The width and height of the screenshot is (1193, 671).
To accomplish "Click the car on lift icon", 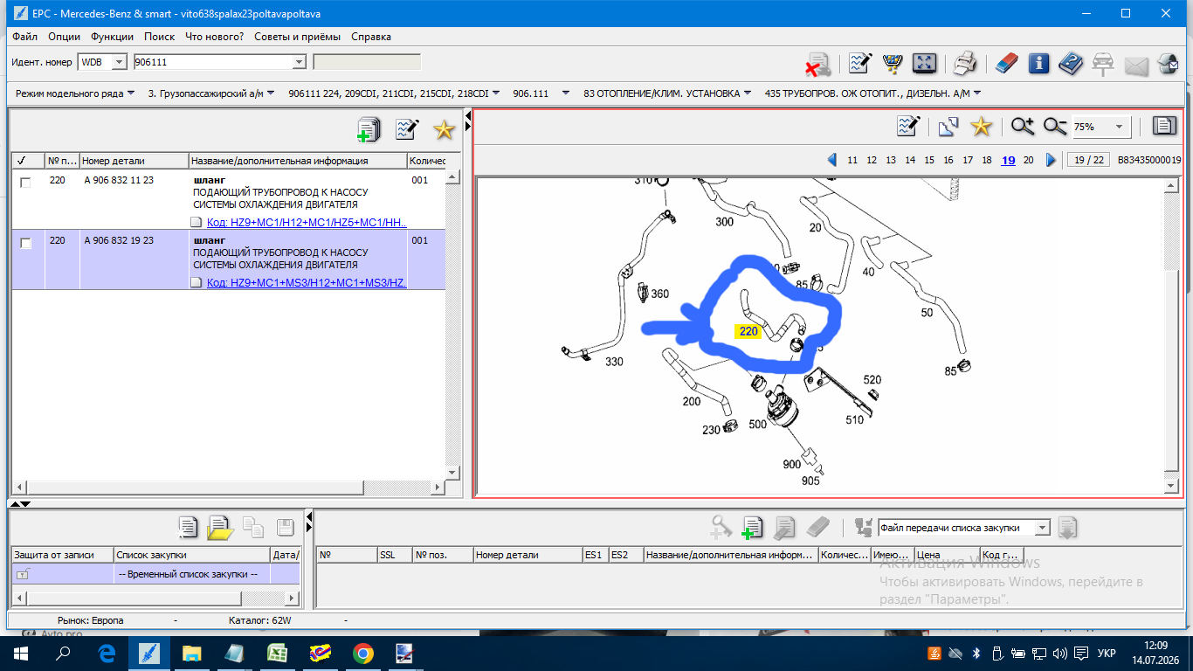I will [1103, 63].
